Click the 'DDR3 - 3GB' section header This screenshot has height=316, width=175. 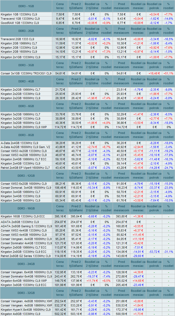pyautogui.click(x=26, y=65)
